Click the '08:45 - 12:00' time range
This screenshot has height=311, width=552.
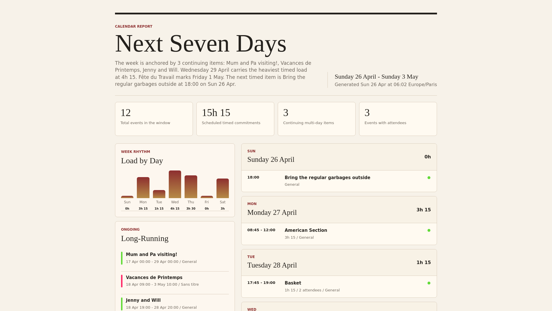(x=261, y=230)
